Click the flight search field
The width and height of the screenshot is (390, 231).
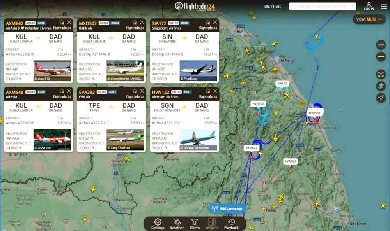(322, 7)
